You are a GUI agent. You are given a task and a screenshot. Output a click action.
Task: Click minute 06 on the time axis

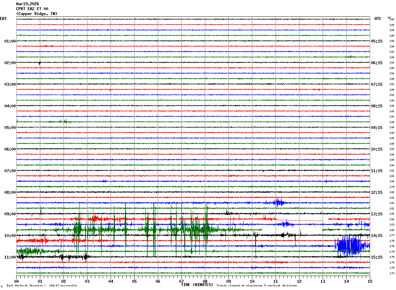158,281
